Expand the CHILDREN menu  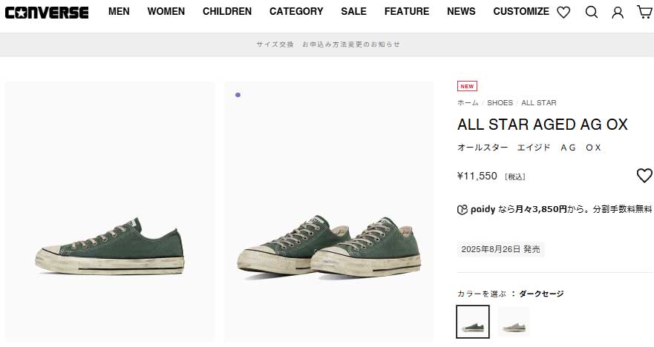(x=227, y=12)
